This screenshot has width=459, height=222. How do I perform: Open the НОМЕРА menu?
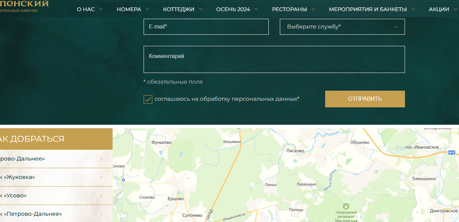(129, 9)
